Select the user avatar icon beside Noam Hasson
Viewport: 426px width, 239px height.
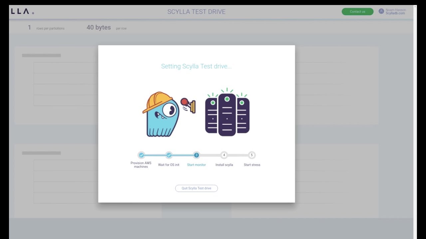tap(381, 11)
